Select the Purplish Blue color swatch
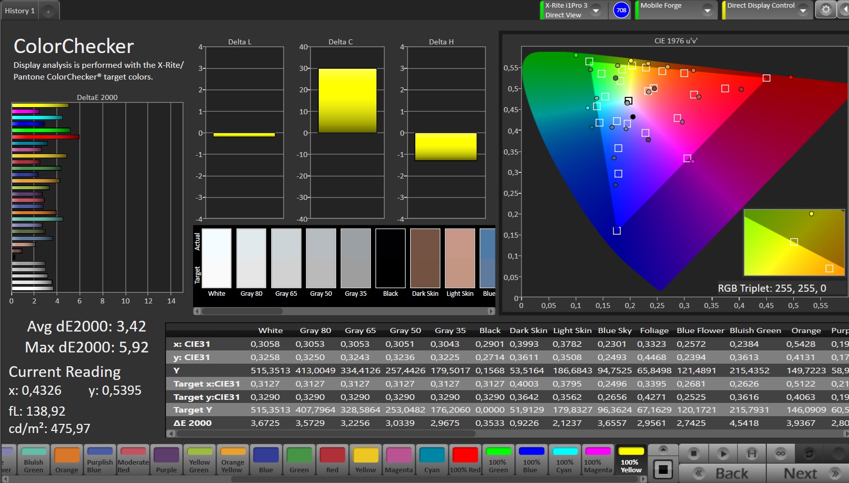 pyautogui.click(x=100, y=460)
